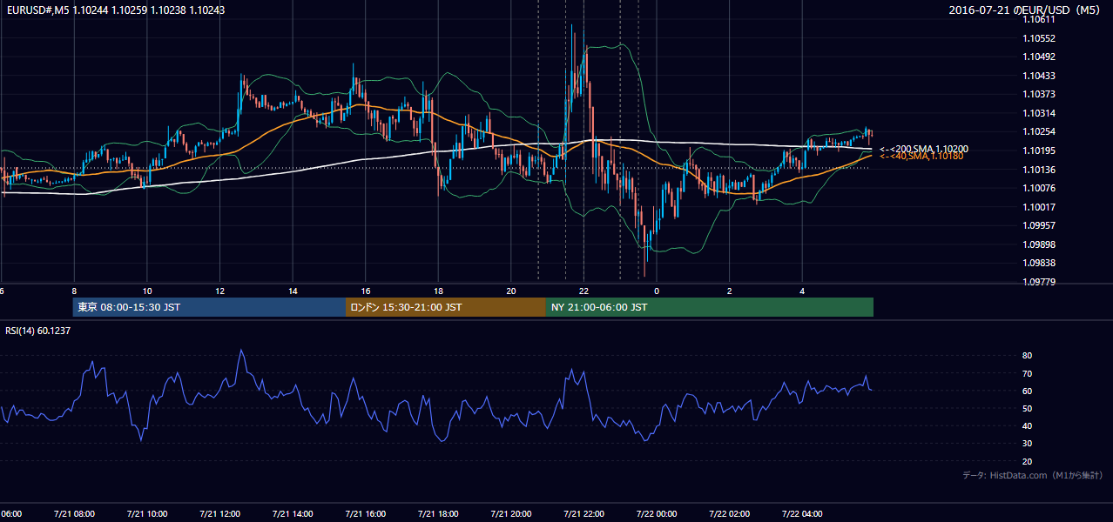The width and height of the screenshot is (1113, 522).
Task: Click the orange 40 SMA 1.10180 label
Action: pos(921,157)
